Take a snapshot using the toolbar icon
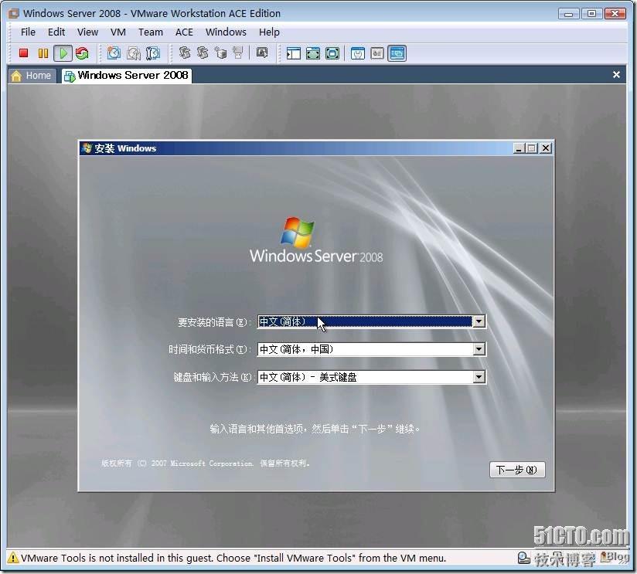The width and height of the screenshot is (637, 574). (114, 53)
